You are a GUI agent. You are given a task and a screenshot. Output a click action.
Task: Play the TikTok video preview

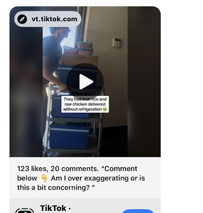[x=85, y=82]
